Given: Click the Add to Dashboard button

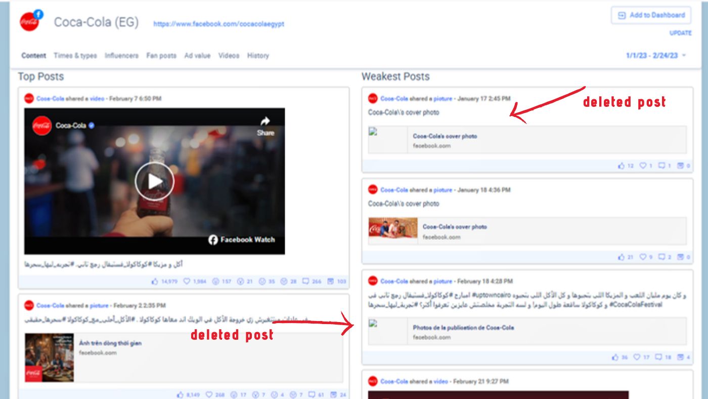Looking at the screenshot, I should (651, 15).
